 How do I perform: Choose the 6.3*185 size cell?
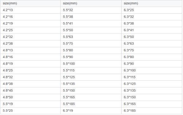(152, 111)
